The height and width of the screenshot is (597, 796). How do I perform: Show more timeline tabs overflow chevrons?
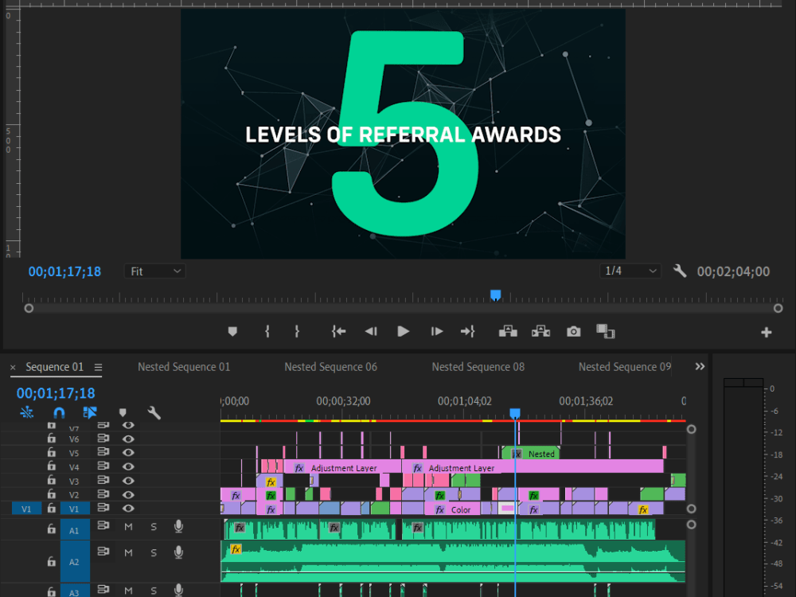(700, 366)
